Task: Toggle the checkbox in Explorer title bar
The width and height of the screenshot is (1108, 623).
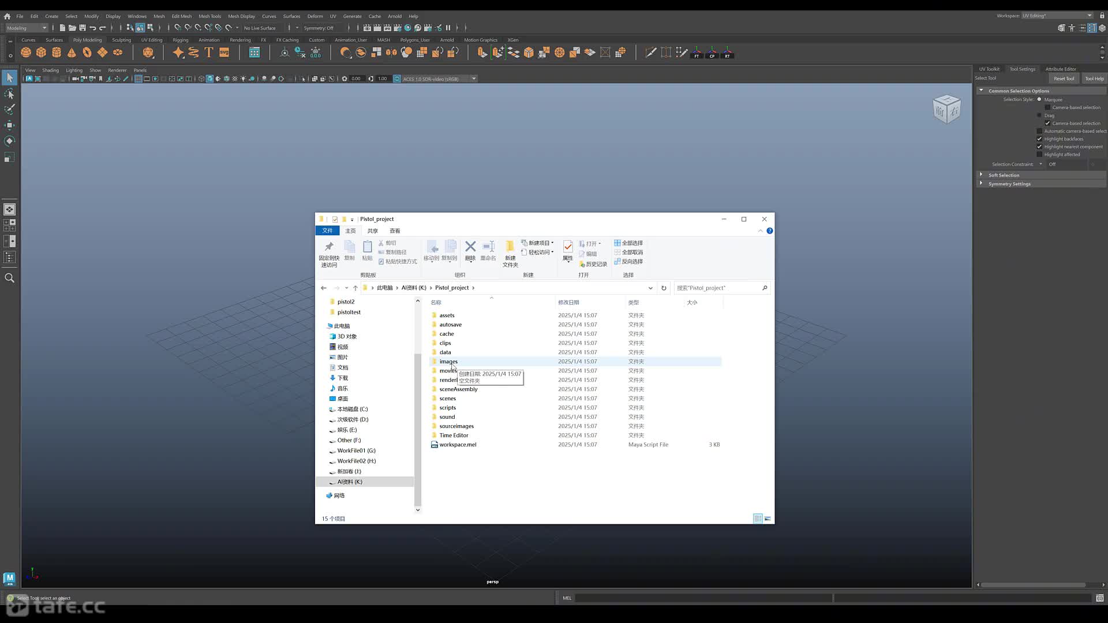Action: point(335,219)
